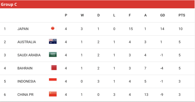Click the Indonesia flag icon

coord(53,81)
